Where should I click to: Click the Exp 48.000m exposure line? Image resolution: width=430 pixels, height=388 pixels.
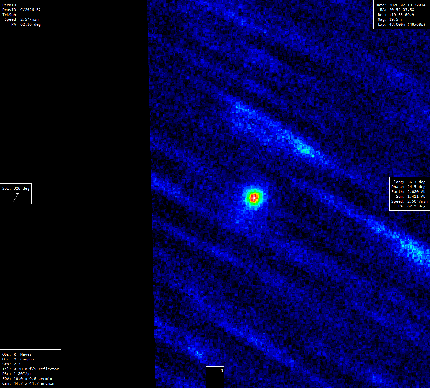click(402, 24)
